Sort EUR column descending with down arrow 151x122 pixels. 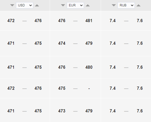pyautogui.click(x=63, y=5)
